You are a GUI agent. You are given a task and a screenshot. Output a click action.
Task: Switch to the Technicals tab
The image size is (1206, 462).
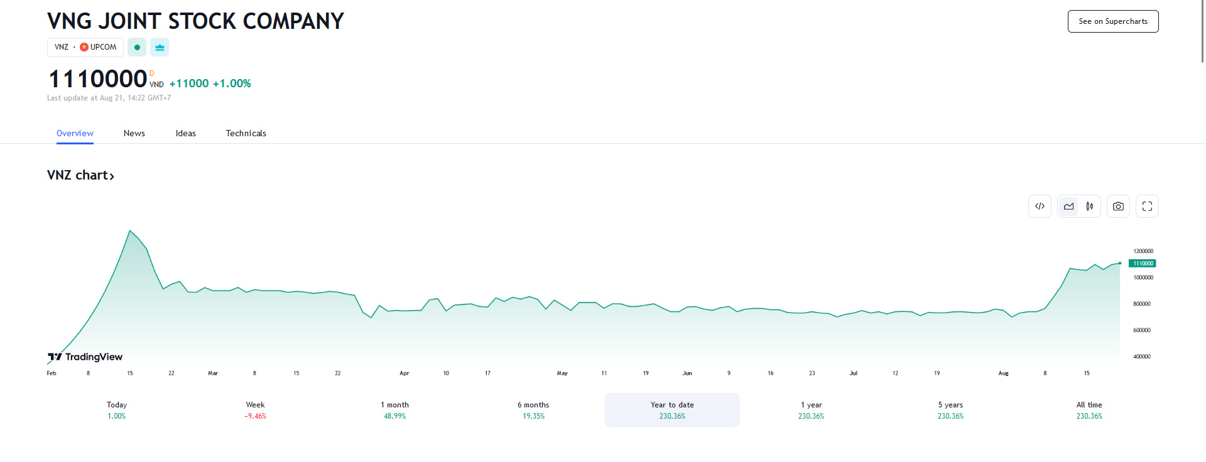[x=246, y=133]
